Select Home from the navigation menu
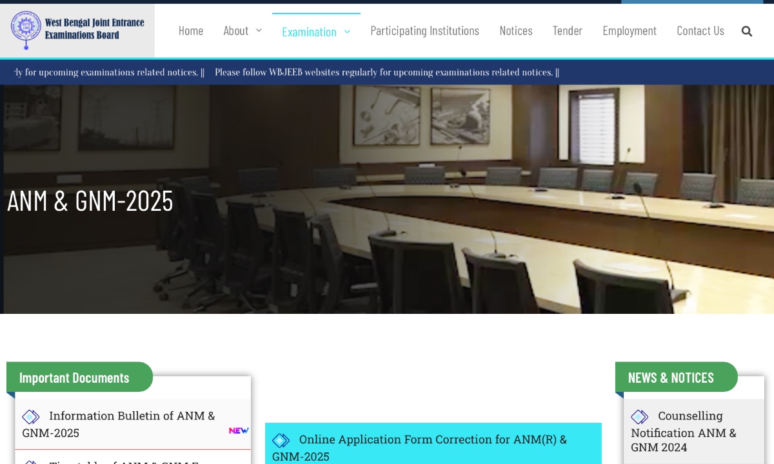 [191, 30]
